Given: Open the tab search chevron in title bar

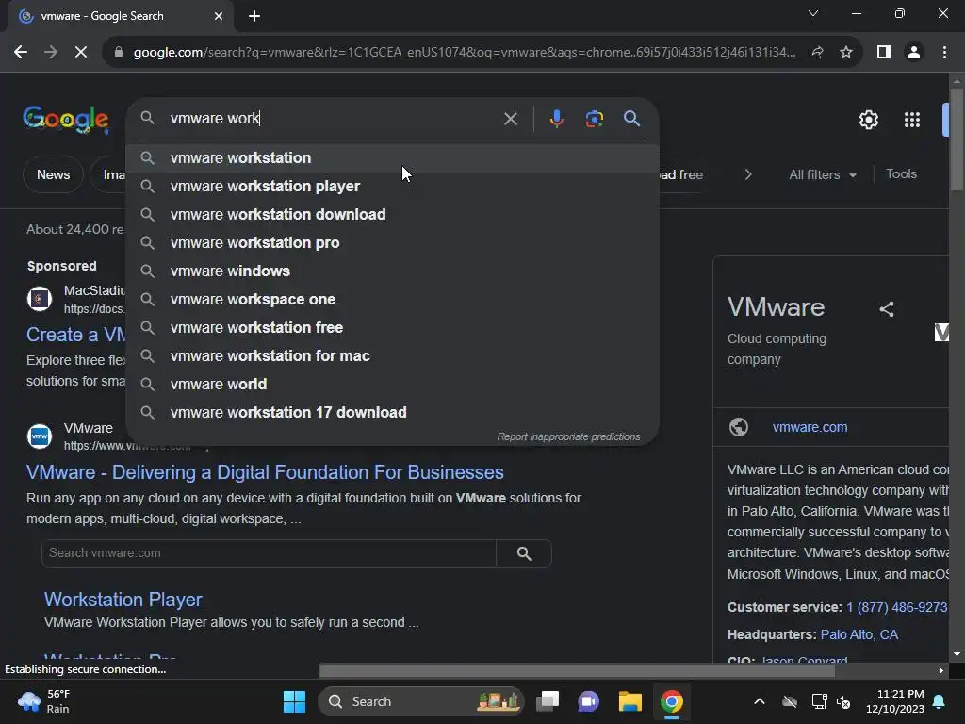Looking at the screenshot, I should pos(813,13).
